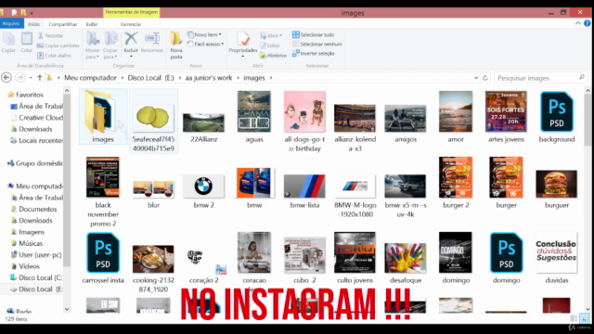This screenshot has height=334, width=594.
Task: Select the domingo PSD file
Action: pyautogui.click(x=506, y=258)
